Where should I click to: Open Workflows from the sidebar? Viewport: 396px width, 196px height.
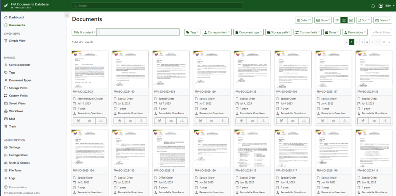[16, 111]
